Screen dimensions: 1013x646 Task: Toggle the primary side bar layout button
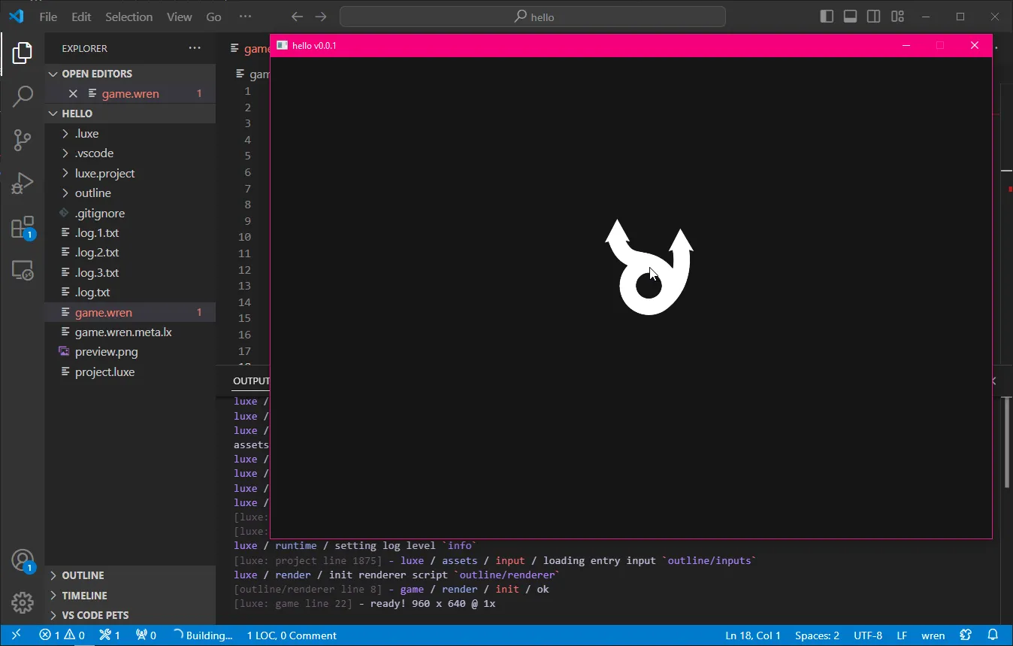[827, 17]
